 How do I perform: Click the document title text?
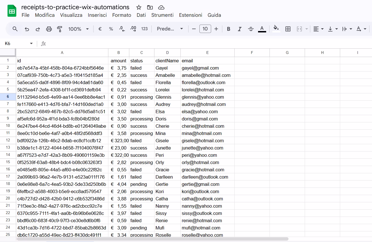[x=75, y=7]
